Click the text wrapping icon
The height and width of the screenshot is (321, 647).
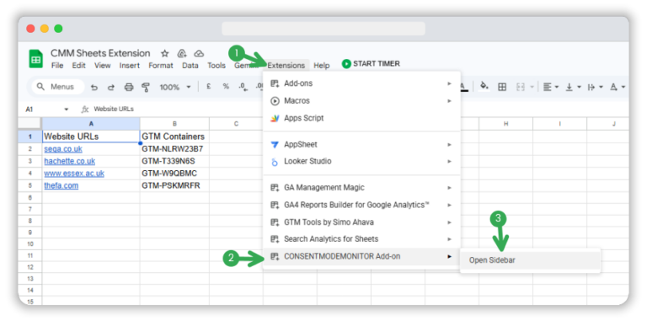tap(591, 87)
